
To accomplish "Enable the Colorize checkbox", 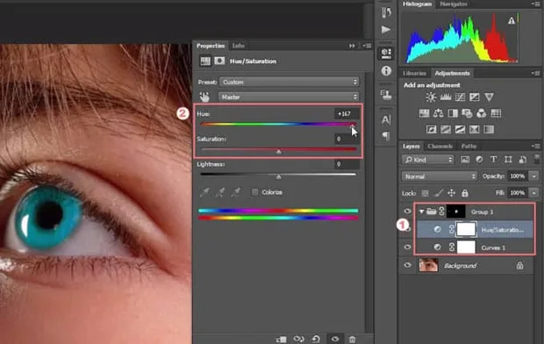I will pos(255,192).
